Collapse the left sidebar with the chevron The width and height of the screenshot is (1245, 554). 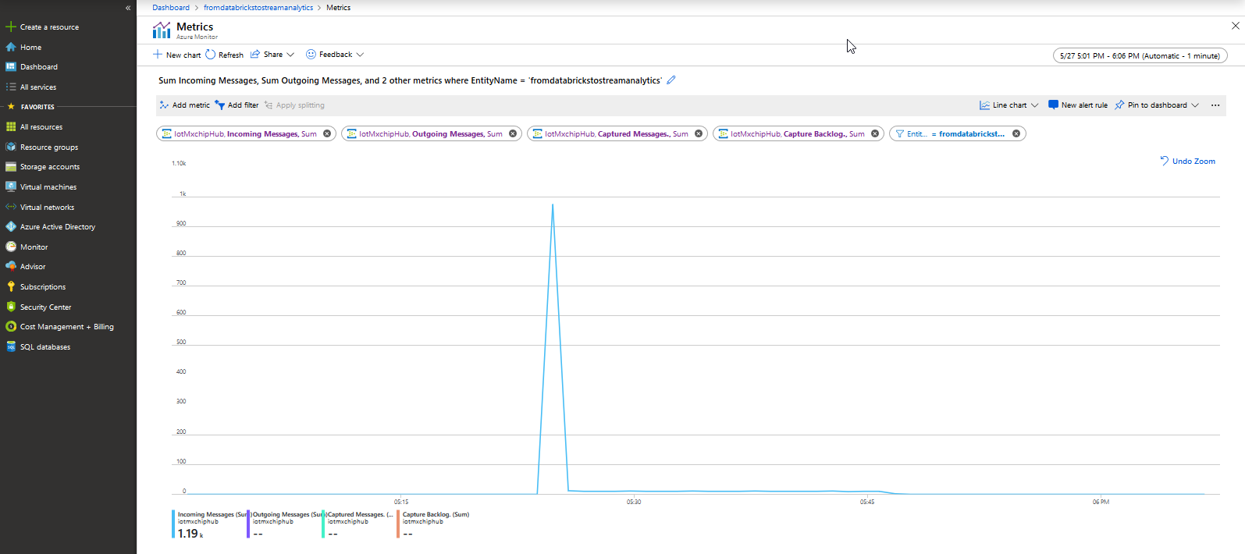pos(128,8)
